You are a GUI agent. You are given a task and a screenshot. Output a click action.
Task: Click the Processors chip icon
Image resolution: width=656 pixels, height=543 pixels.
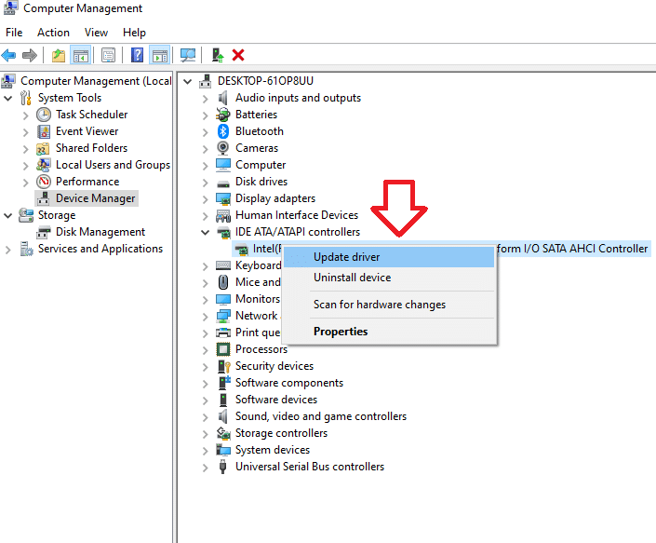pyautogui.click(x=223, y=349)
